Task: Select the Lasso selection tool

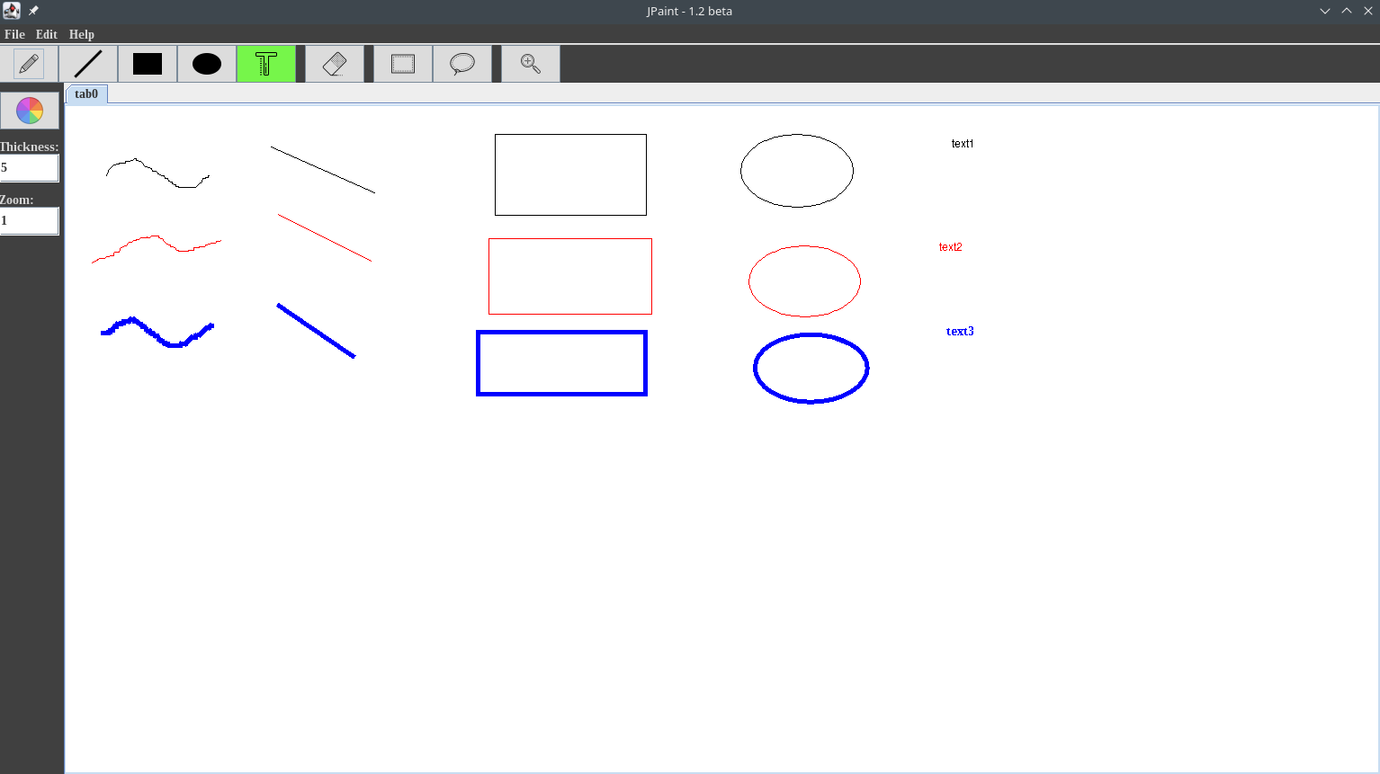Action: point(462,64)
